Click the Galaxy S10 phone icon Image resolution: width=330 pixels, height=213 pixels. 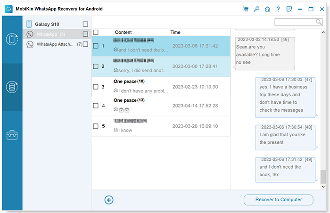coord(29,24)
